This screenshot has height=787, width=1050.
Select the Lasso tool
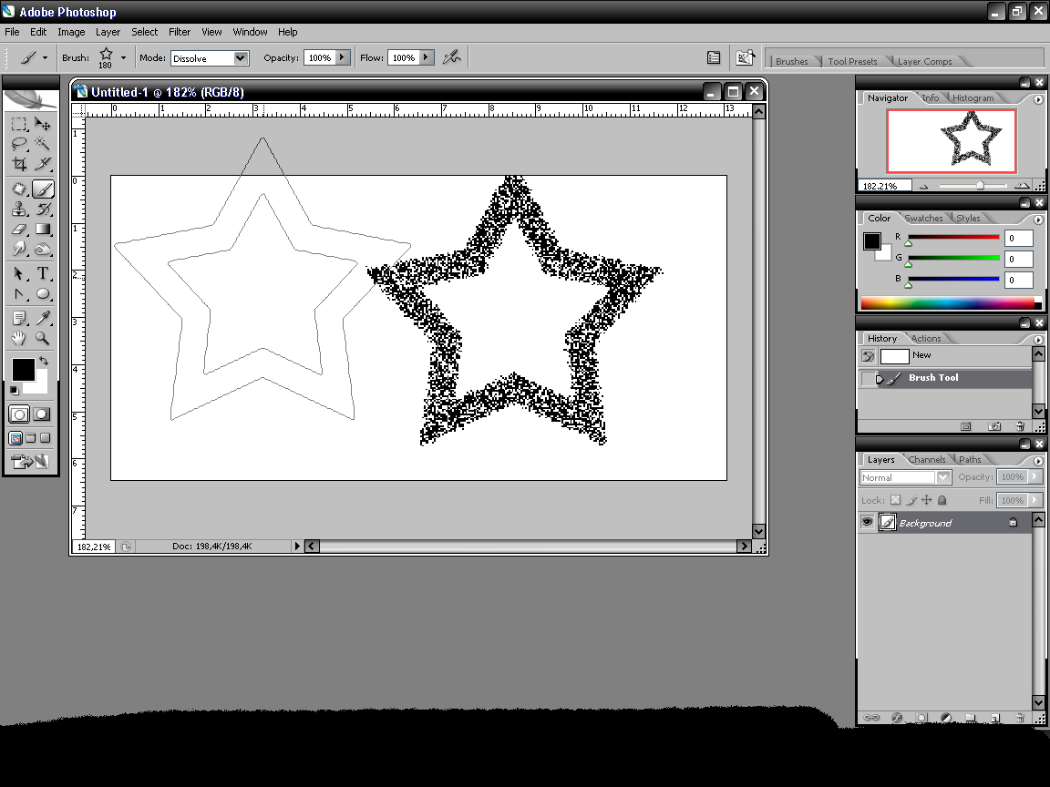pyautogui.click(x=19, y=144)
